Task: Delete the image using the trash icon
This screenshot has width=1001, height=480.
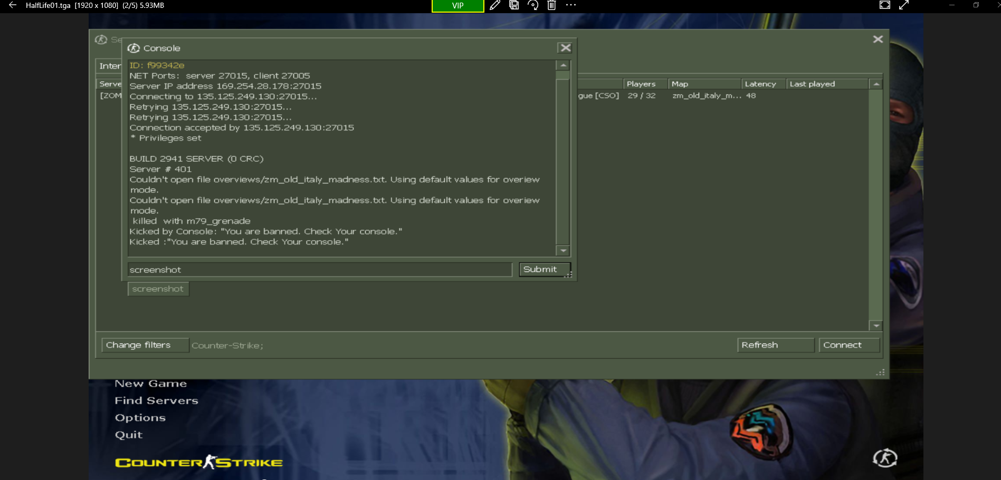Action: (551, 5)
